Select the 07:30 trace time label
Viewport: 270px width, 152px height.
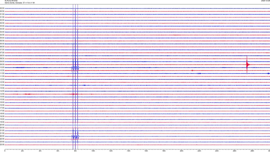coord(2,53)
